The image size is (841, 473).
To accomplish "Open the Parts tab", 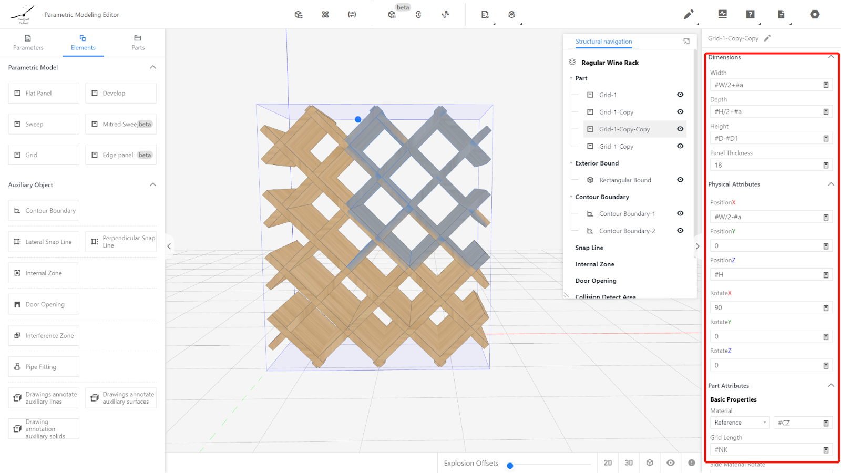I will (138, 43).
